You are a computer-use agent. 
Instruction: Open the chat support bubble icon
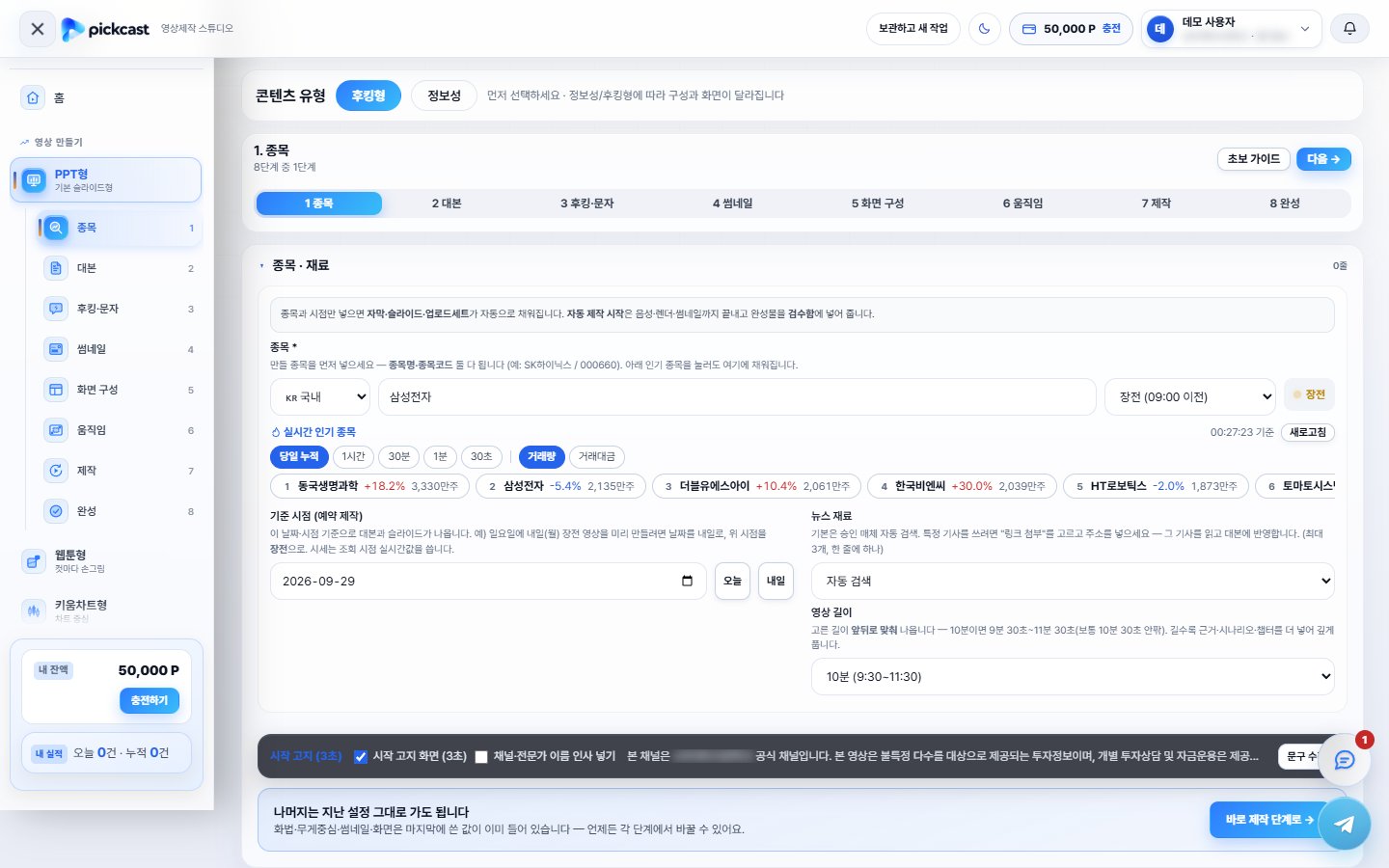(1344, 760)
